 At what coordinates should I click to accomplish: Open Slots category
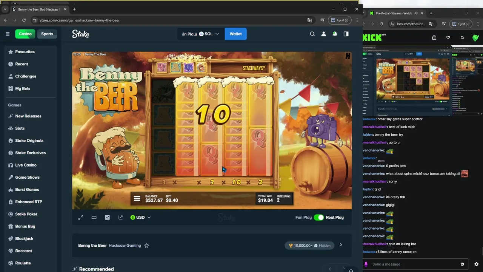click(31, 128)
